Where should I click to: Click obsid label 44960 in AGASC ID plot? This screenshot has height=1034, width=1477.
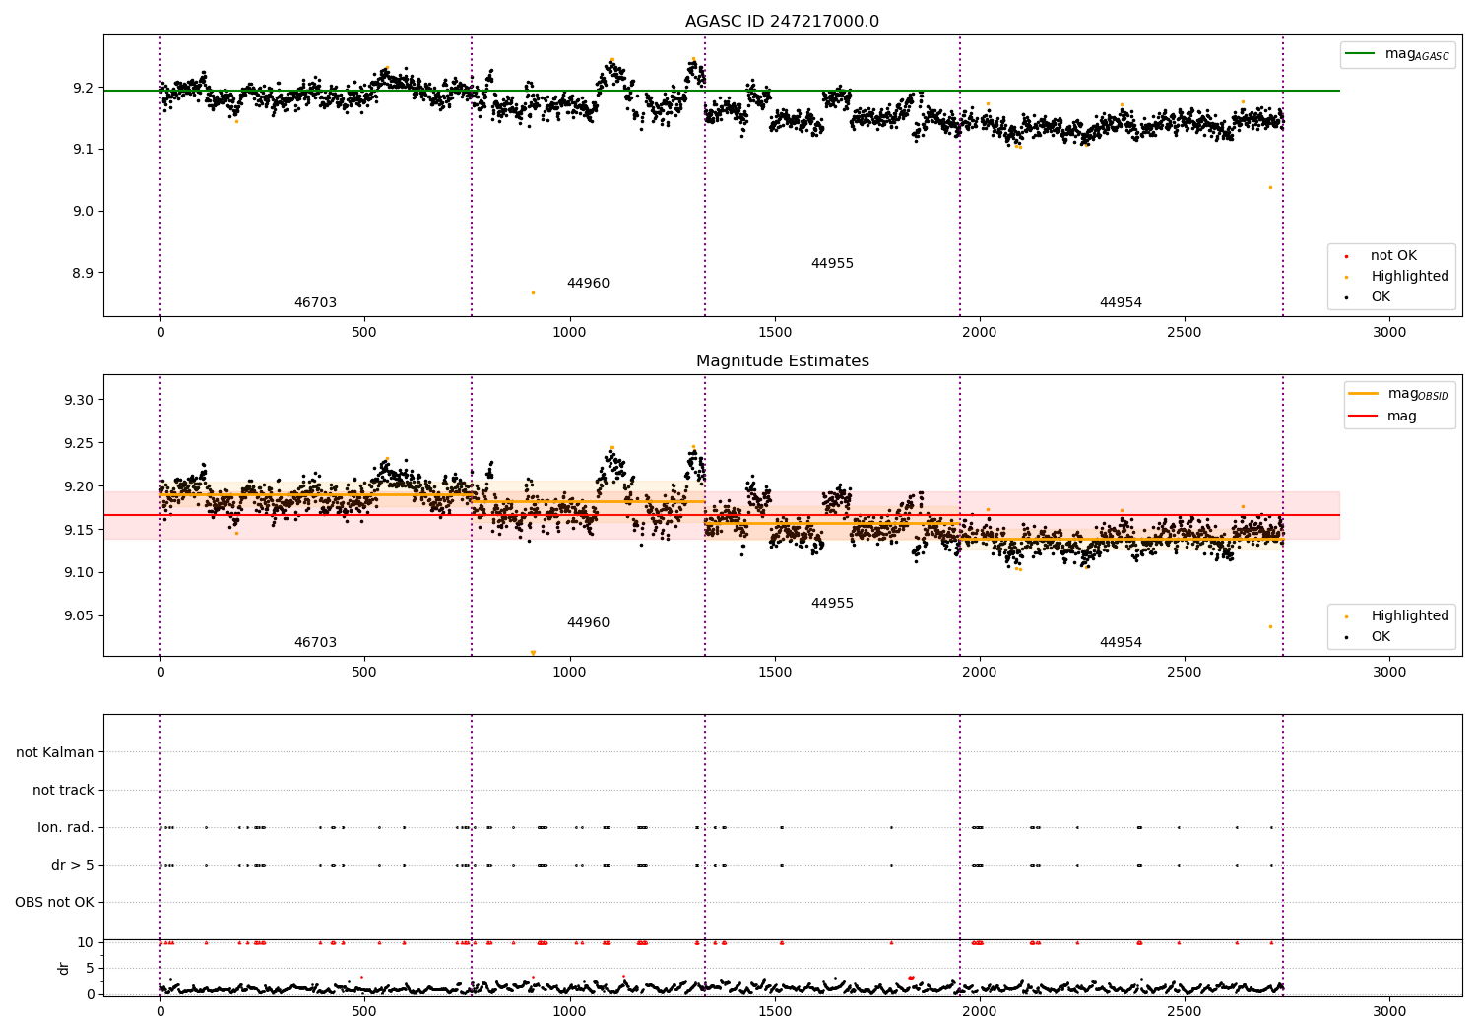[588, 284]
